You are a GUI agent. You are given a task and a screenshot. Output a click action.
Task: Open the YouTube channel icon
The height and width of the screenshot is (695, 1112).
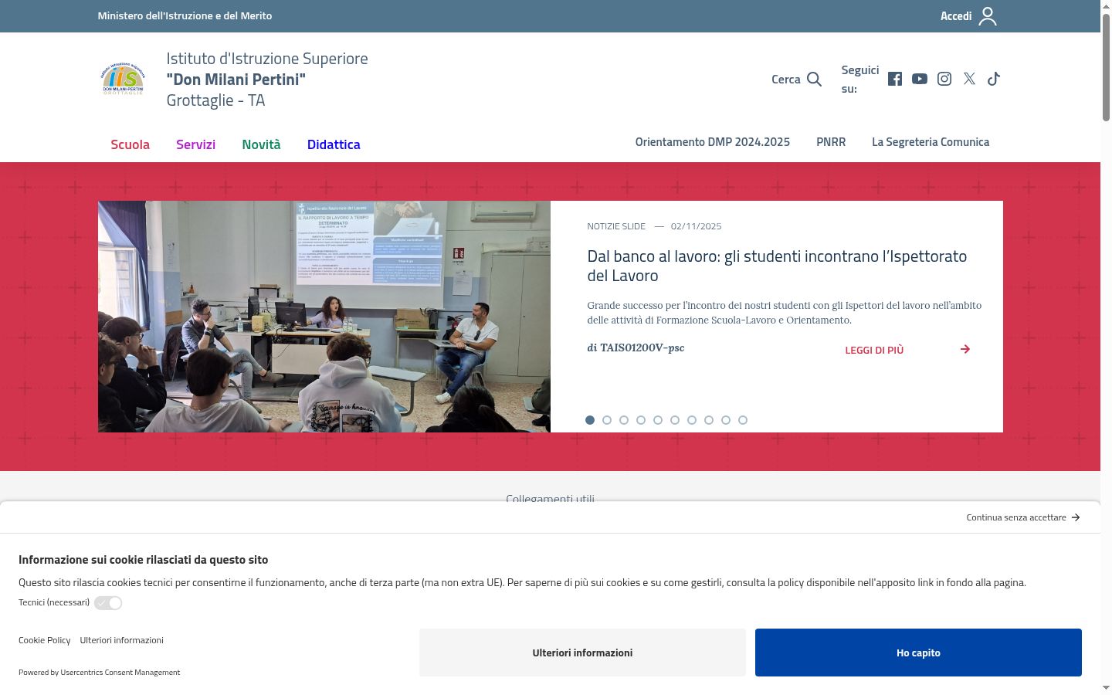920,79
